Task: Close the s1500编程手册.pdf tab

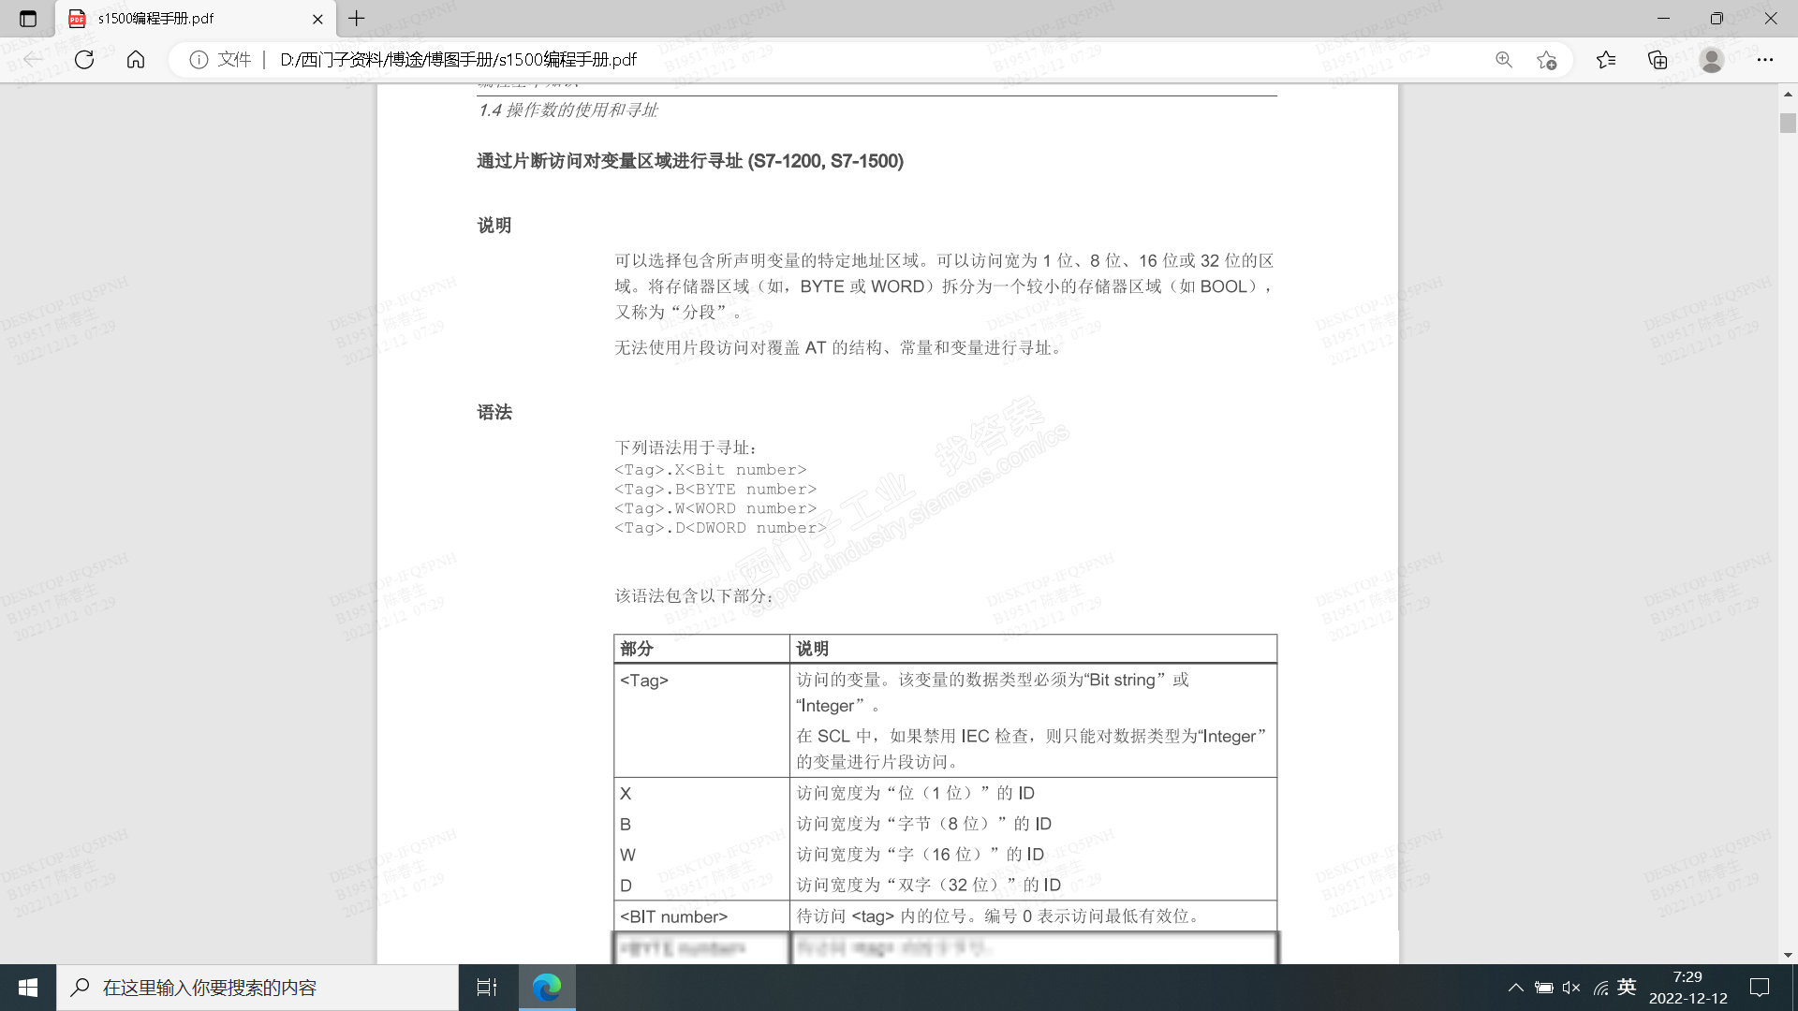Action: 317,19
